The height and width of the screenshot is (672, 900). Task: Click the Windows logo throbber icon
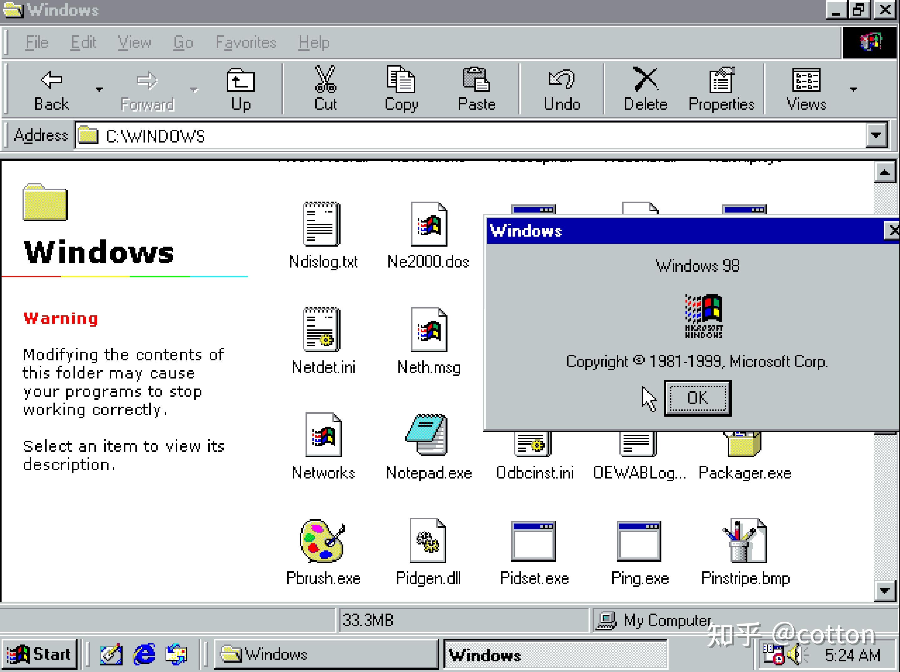(x=870, y=42)
